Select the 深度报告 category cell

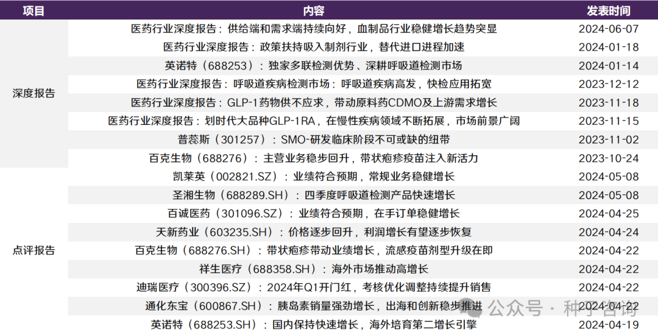click(x=34, y=93)
